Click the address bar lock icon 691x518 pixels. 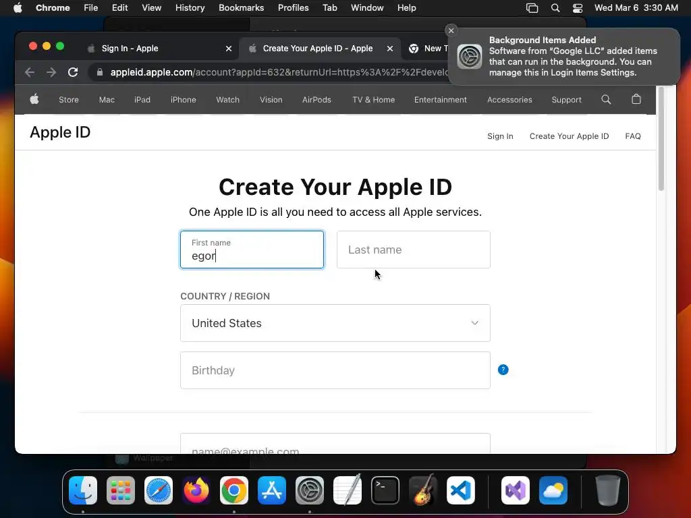click(100, 72)
